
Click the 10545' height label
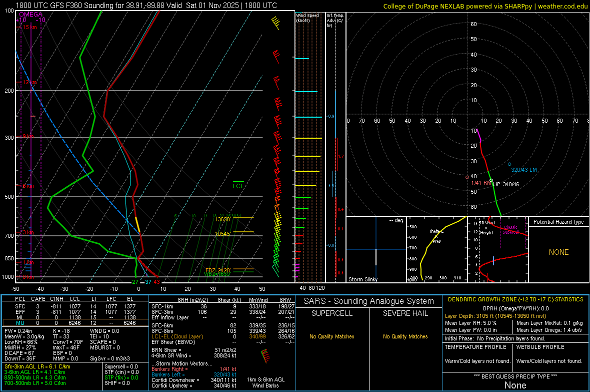click(222, 234)
